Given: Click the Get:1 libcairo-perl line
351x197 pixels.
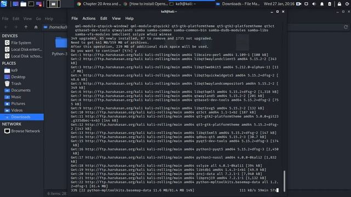Looking at the screenshot, I should (169, 55).
